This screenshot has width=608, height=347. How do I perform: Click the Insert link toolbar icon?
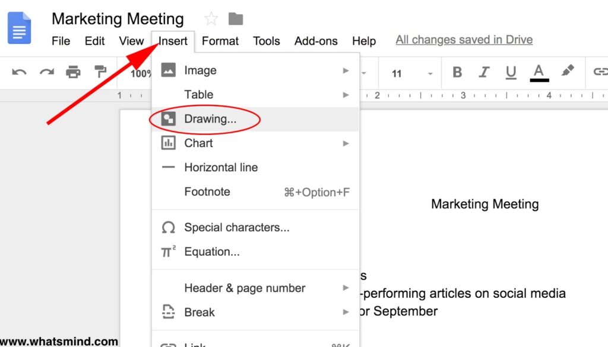tap(600, 72)
